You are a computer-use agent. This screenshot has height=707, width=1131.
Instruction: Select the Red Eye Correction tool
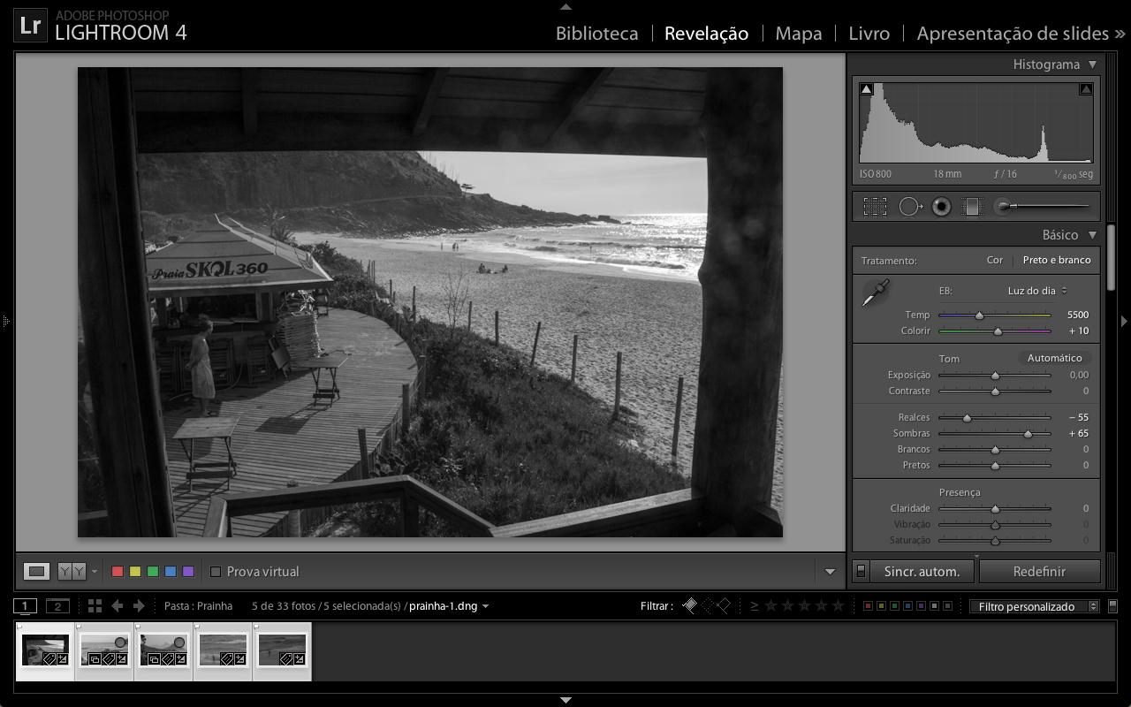click(x=941, y=207)
